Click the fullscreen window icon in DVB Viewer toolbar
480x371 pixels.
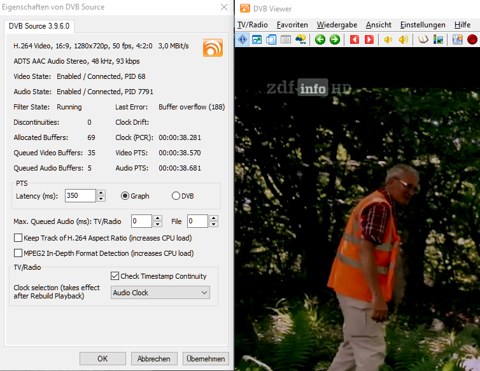257,39
